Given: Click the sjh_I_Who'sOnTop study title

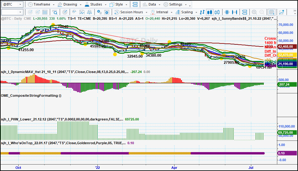Looking at the screenshot, I should click(x=63, y=143).
